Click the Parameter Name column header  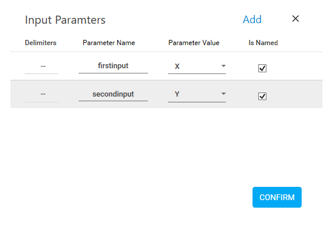point(109,43)
